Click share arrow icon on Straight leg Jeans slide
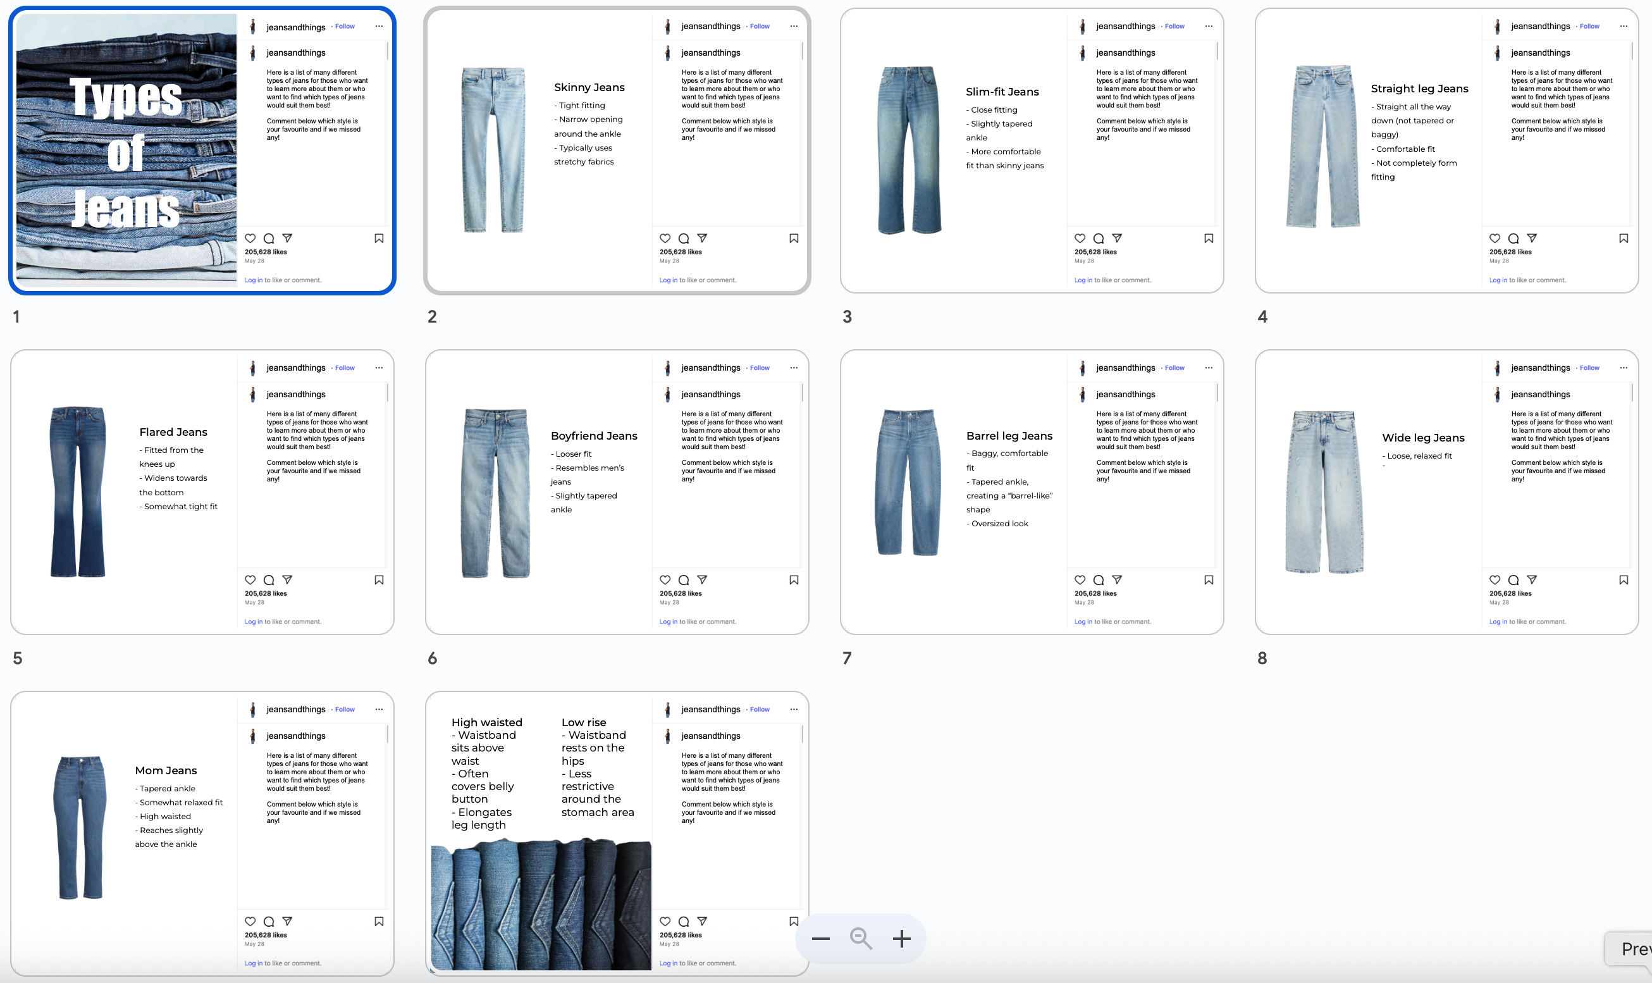Screen dimensions: 1652x983 1531,238
